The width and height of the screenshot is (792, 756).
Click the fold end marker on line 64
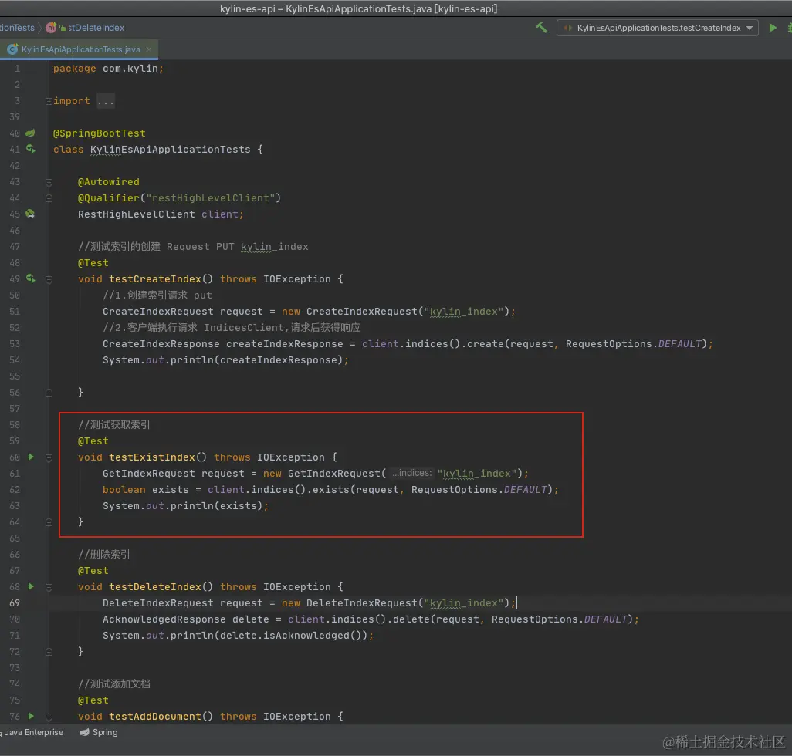tap(49, 521)
